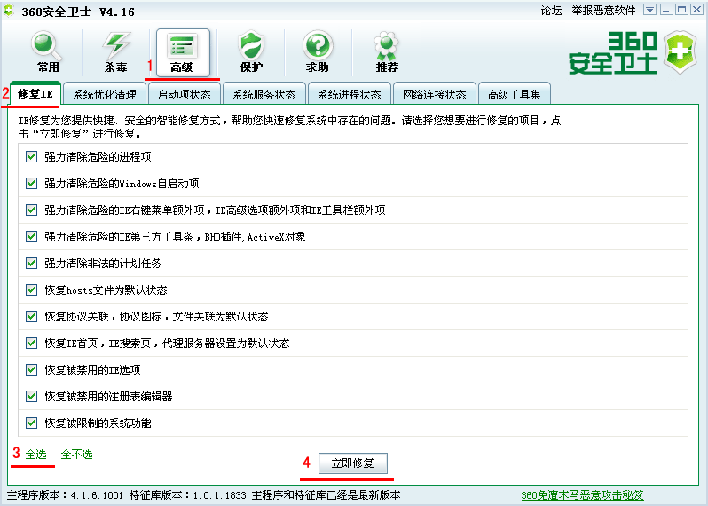Viewport: 708px width, 506px height.
Task: Switch to 启动项状态 tab
Action: click(184, 94)
